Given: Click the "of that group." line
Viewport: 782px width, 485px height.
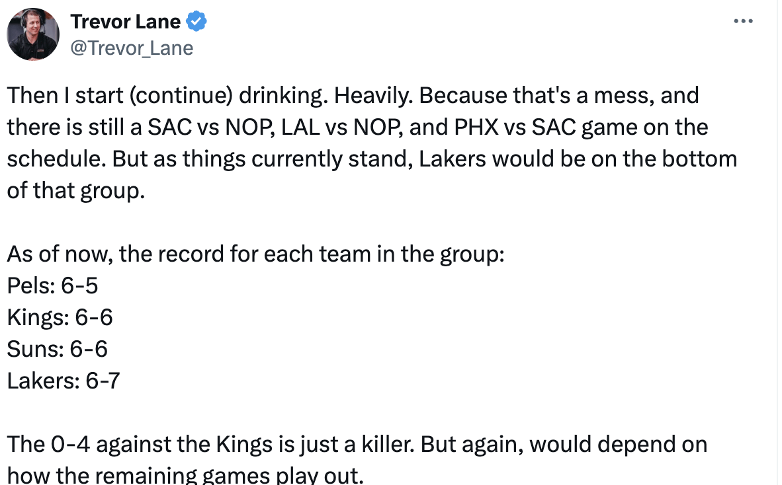Looking at the screenshot, I should click(75, 190).
